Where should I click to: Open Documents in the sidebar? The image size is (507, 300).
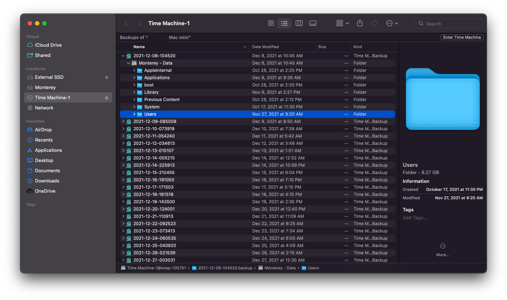point(68,171)
